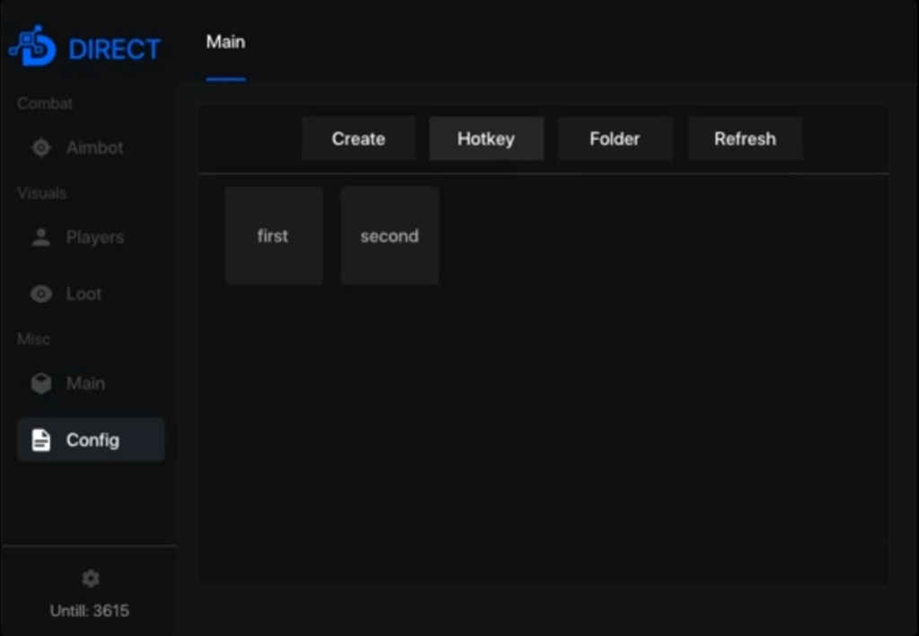Select the config named first
This screenshot has height=636, width=919.
[x=273, y=236]
